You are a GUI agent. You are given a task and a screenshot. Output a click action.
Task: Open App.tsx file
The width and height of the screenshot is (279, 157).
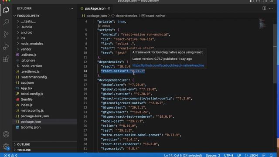(44, 88)
